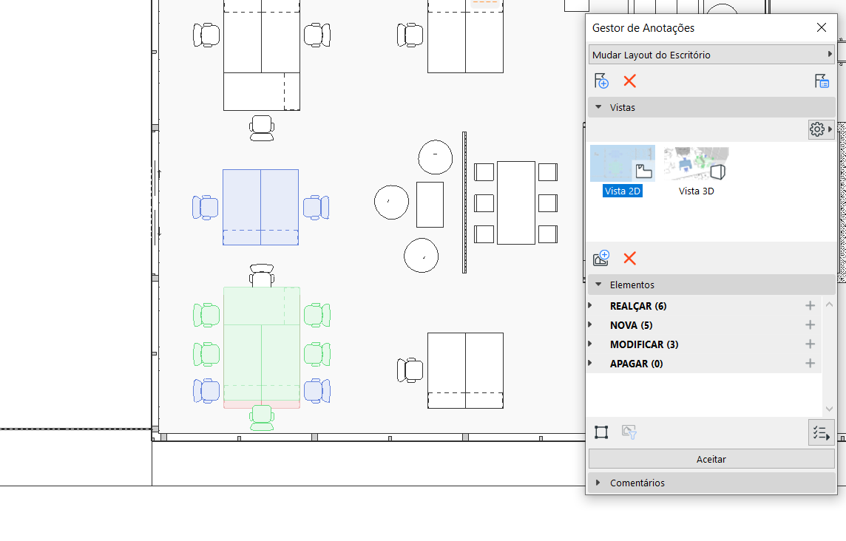
Task: Open the Mudar Layout do Escritório dropdown
Action: (711, 55)
